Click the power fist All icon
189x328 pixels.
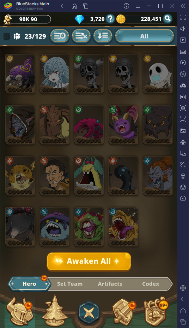pos(7,19)
